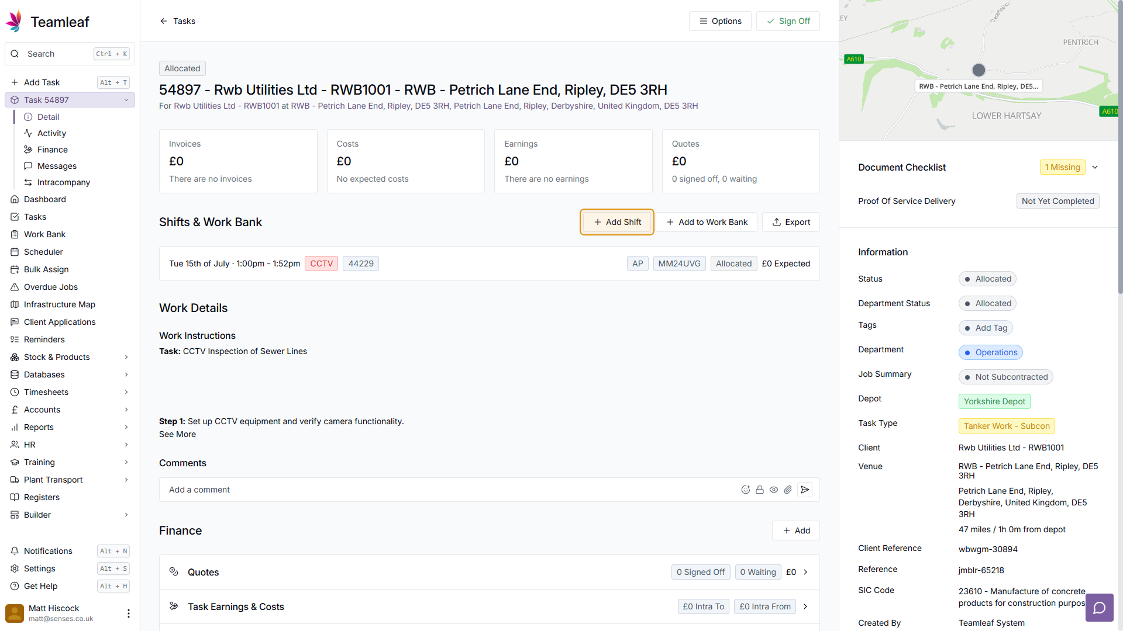This screenshot has height=631, width=1123.
Task: Open Scheduler in sidebar
Action: pos(70,252)
